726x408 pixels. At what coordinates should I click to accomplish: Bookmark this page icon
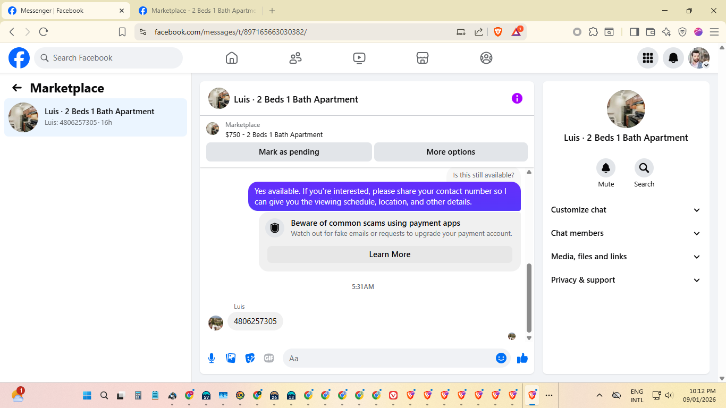click(122, 32)
